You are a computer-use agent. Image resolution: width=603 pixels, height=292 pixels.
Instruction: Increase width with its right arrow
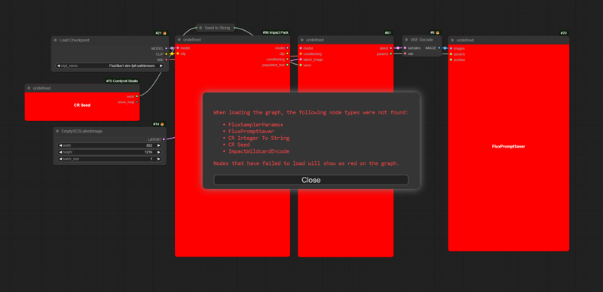click(158, 145)
